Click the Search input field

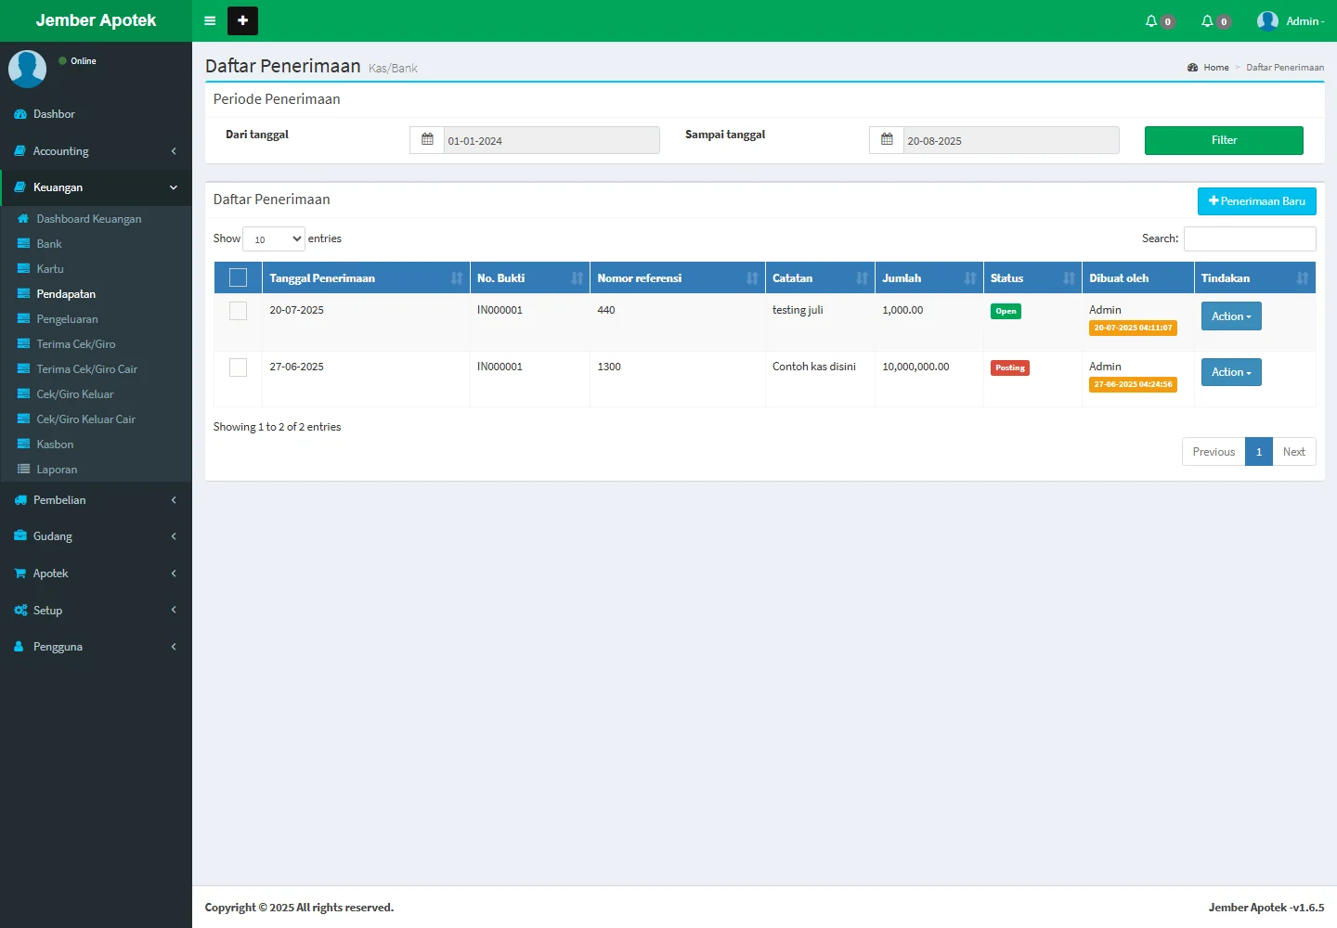pos(1249,238)
